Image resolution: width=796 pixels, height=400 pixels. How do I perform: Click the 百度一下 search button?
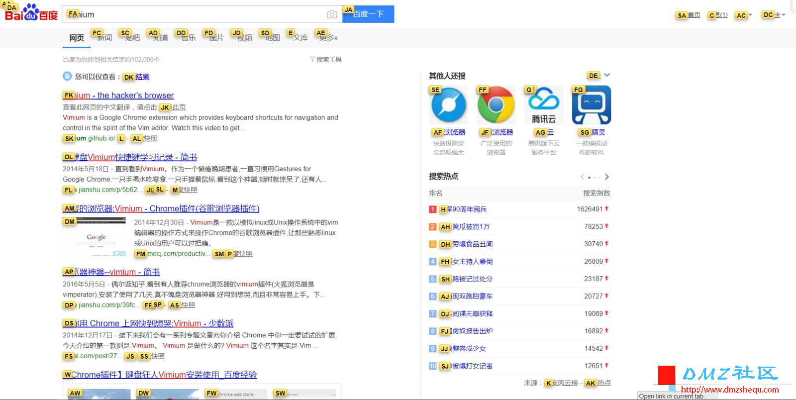point(368,14)
